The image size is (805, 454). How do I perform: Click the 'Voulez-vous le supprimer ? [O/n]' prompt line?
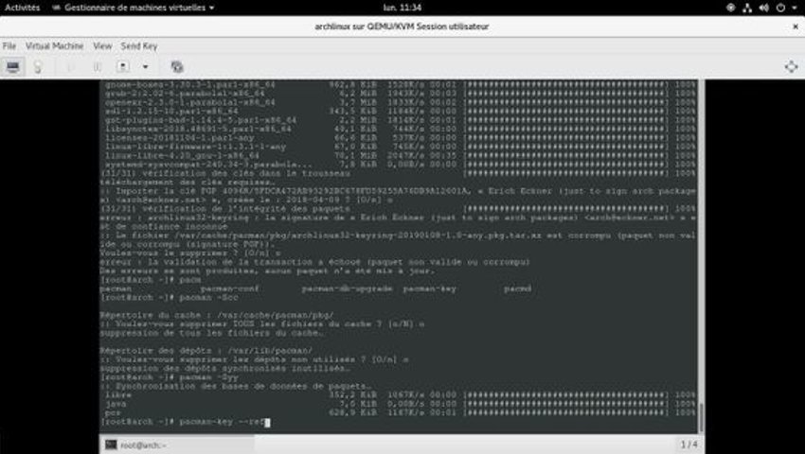pos(190,253)
